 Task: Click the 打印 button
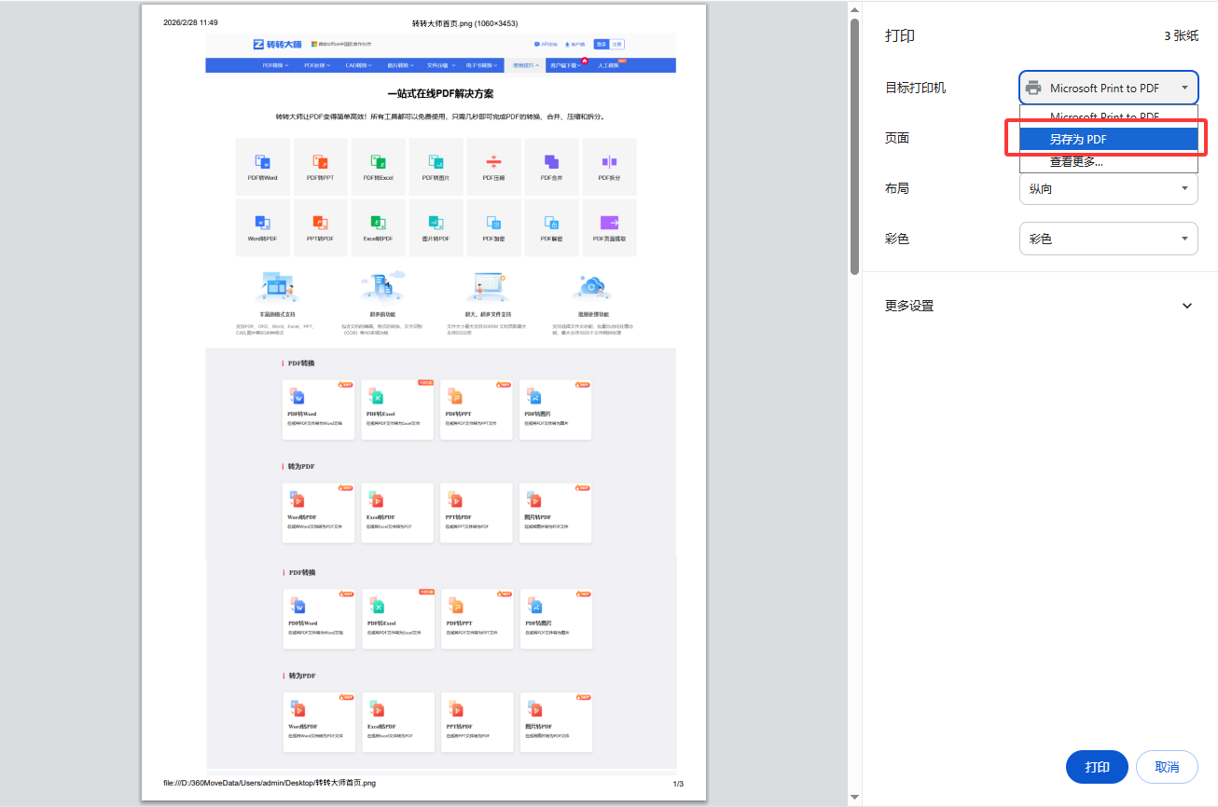pos(1096,767)
